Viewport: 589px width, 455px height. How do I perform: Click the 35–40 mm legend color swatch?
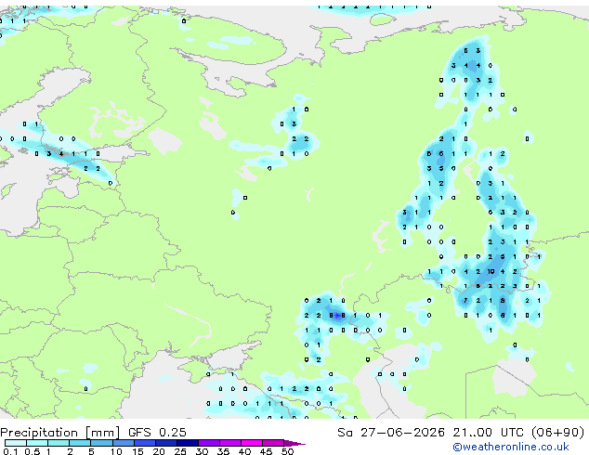(x=230, y=443)
